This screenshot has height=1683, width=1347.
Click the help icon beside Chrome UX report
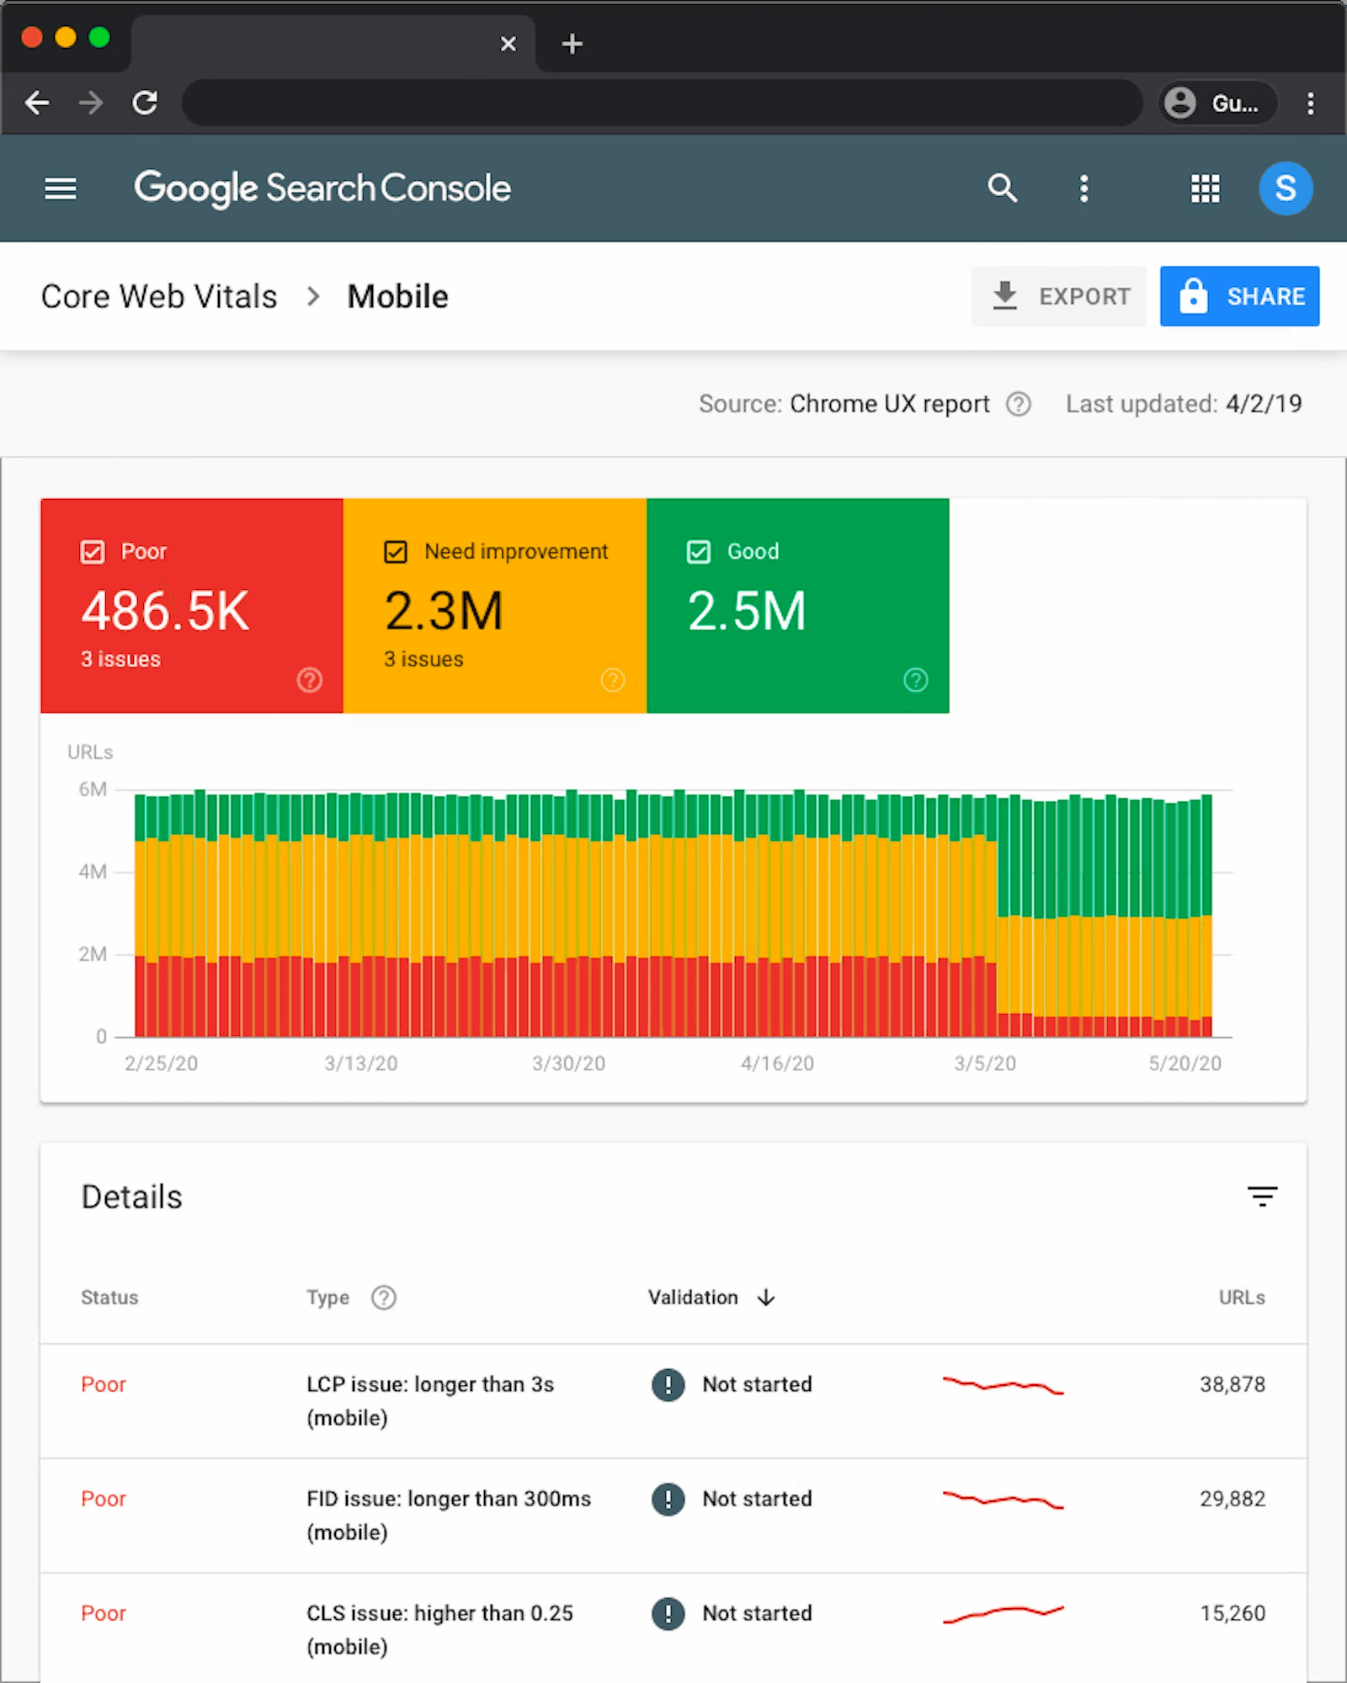pyautogui.click(x=1018, y=404)
